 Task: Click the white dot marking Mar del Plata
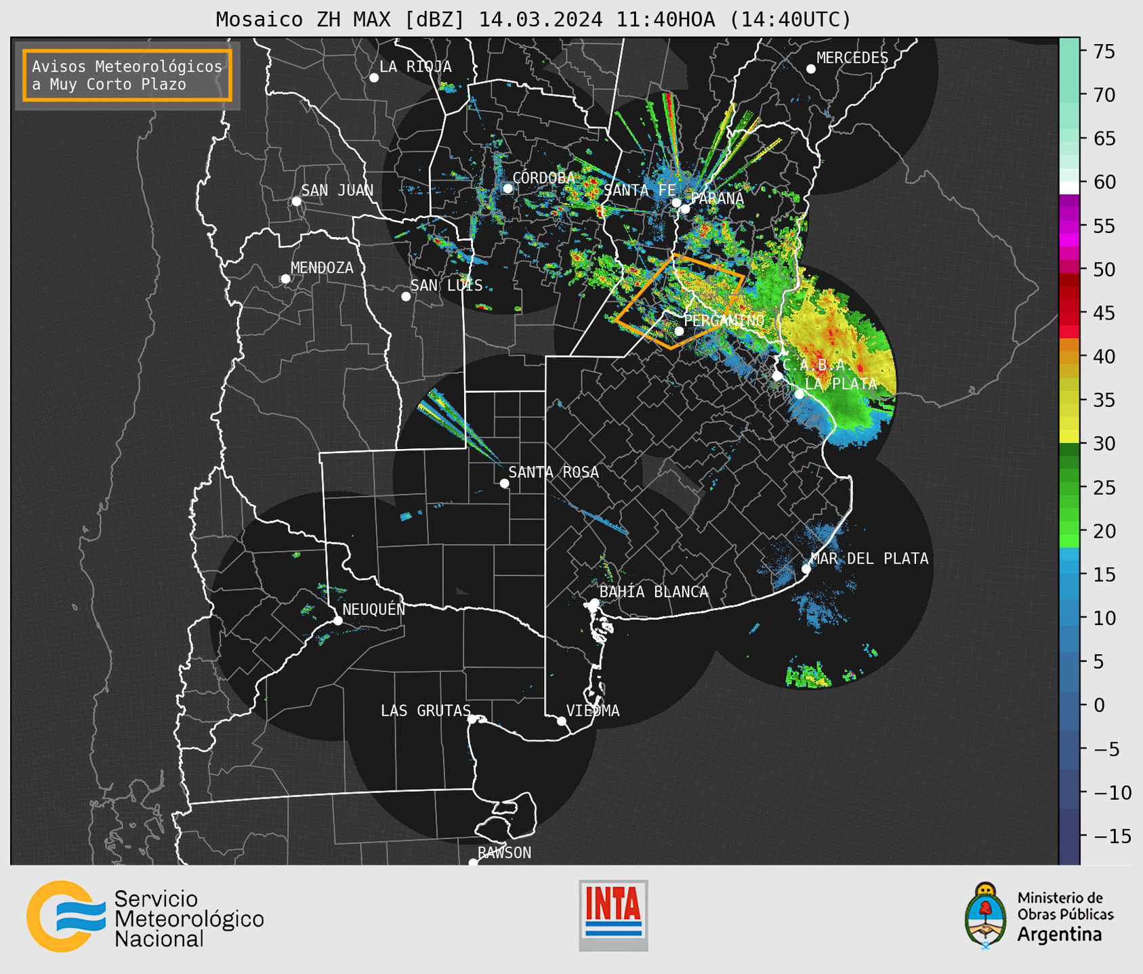pyautogui.click(x=806, y=569)
